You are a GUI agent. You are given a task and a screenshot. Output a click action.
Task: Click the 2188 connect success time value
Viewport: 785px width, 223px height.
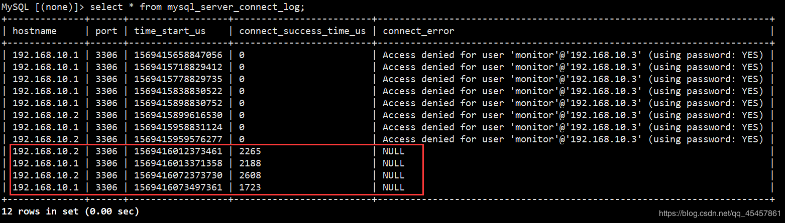coord(250,163)
